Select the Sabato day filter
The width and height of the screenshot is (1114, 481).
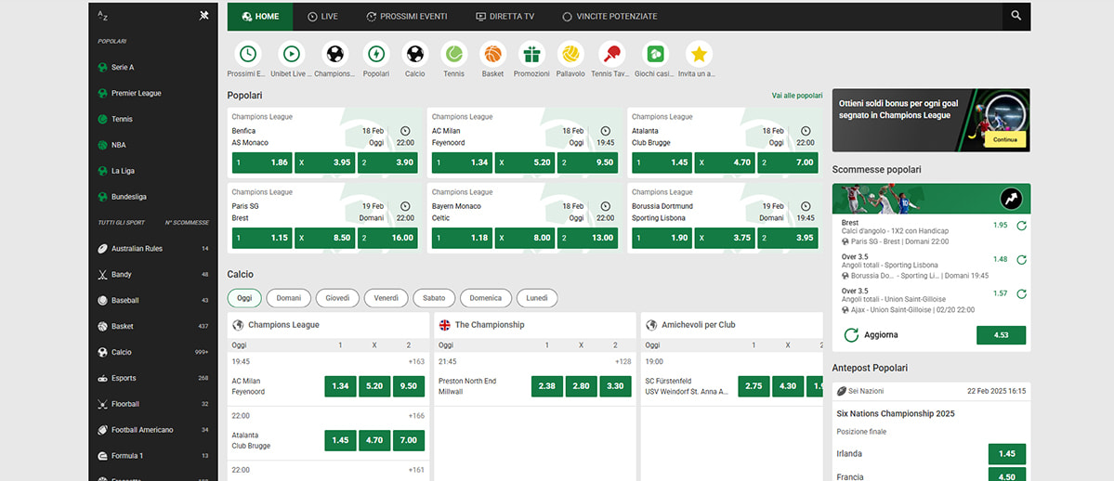tap(433, 298)
